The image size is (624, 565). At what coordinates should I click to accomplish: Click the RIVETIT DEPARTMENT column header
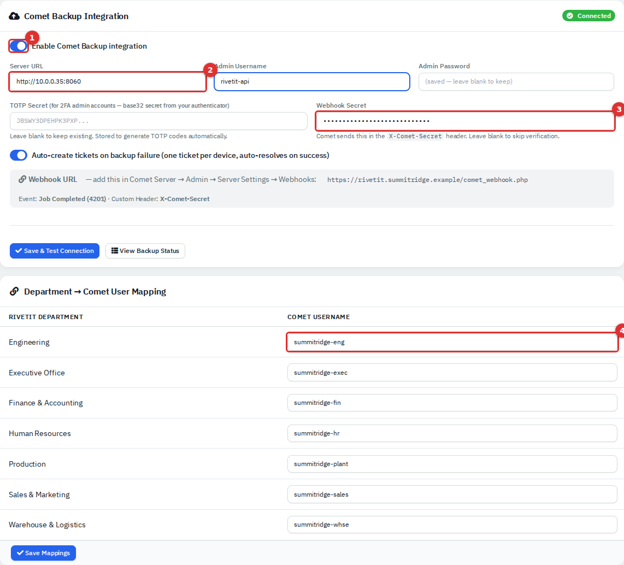coord(46,317)
